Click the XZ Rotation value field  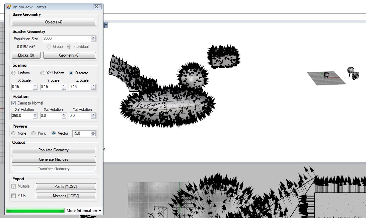pyautogui.click(x=51, y=116)
